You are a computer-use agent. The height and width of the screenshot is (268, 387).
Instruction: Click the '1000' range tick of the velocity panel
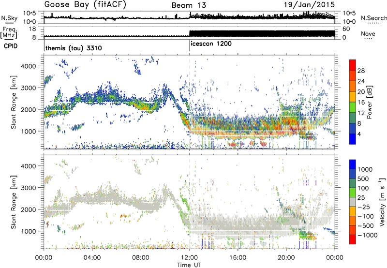pos(29,231)
